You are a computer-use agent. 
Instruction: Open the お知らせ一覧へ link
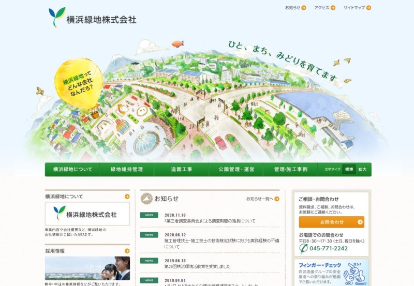pos(262,199)
